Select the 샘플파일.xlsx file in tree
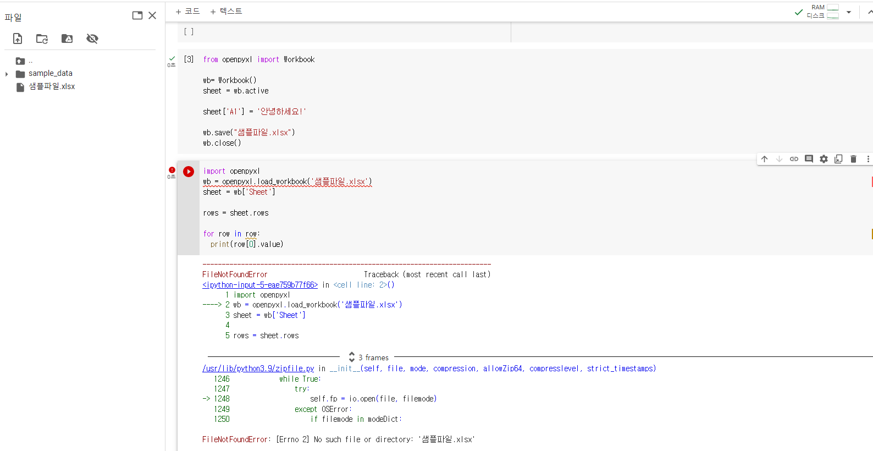The width and height of the screenshot is (873, 451). [52, 86]
